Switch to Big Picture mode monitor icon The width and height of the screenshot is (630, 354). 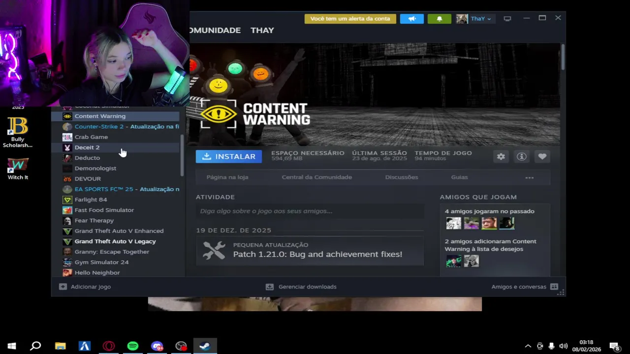(x=507, y=19)
